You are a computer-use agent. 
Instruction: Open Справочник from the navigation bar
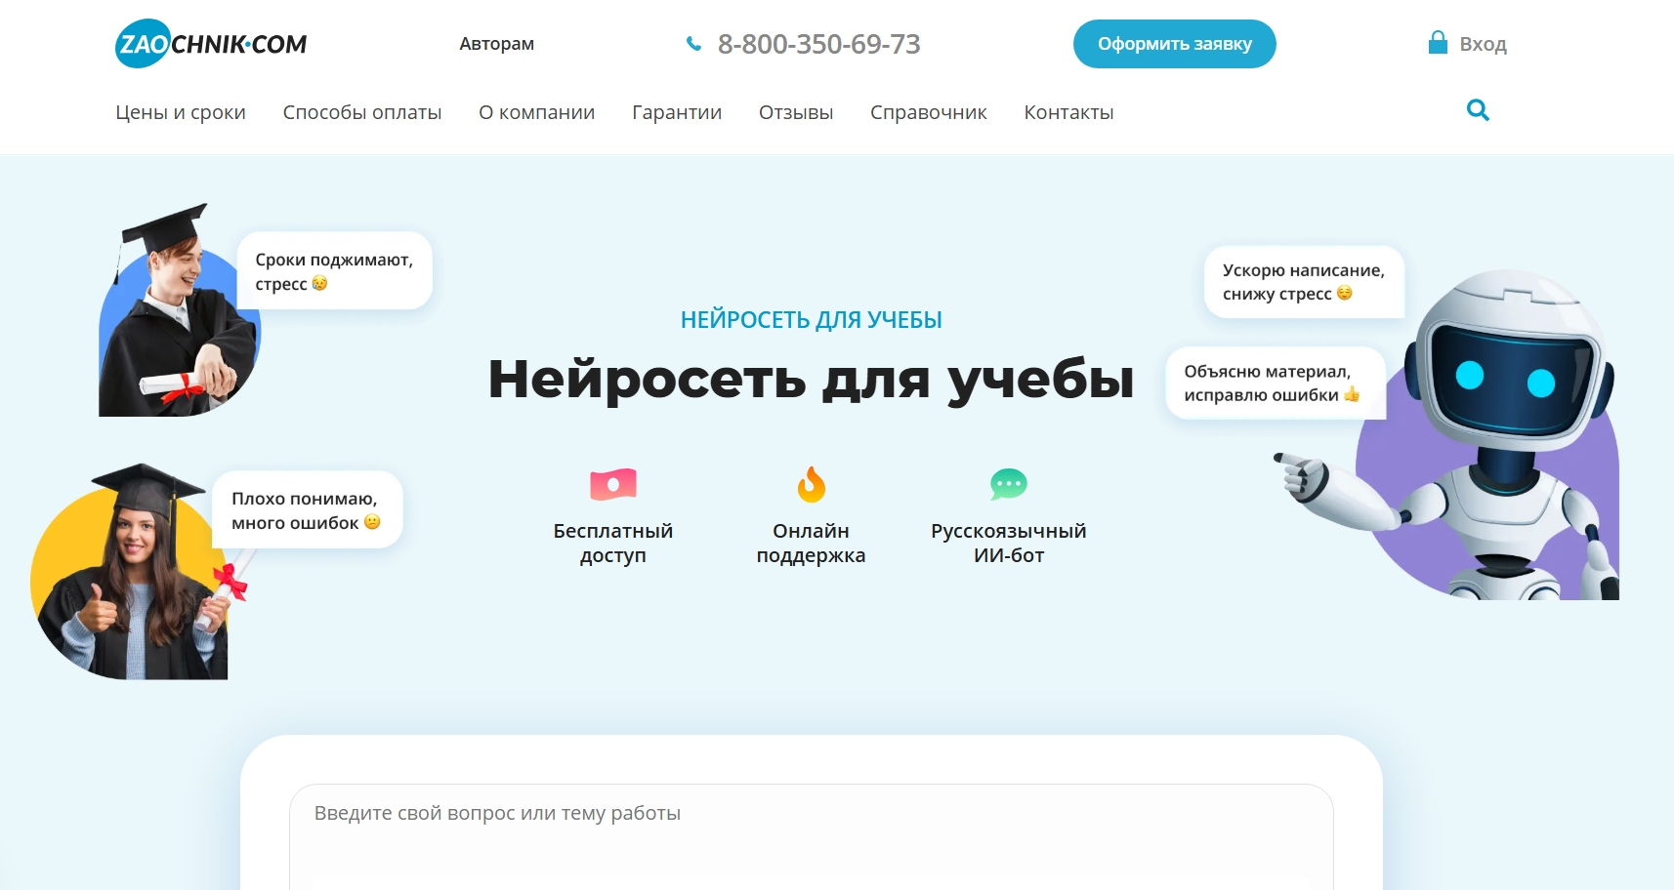(928, 112)
